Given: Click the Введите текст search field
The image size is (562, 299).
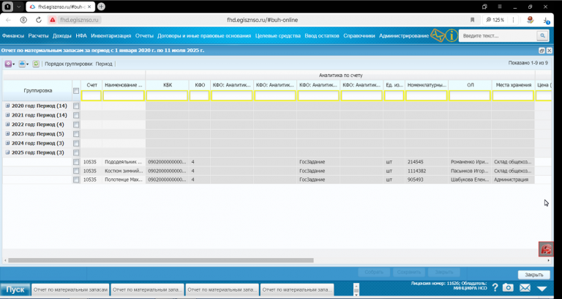Looking at the screenshot, I should point(498,35).
